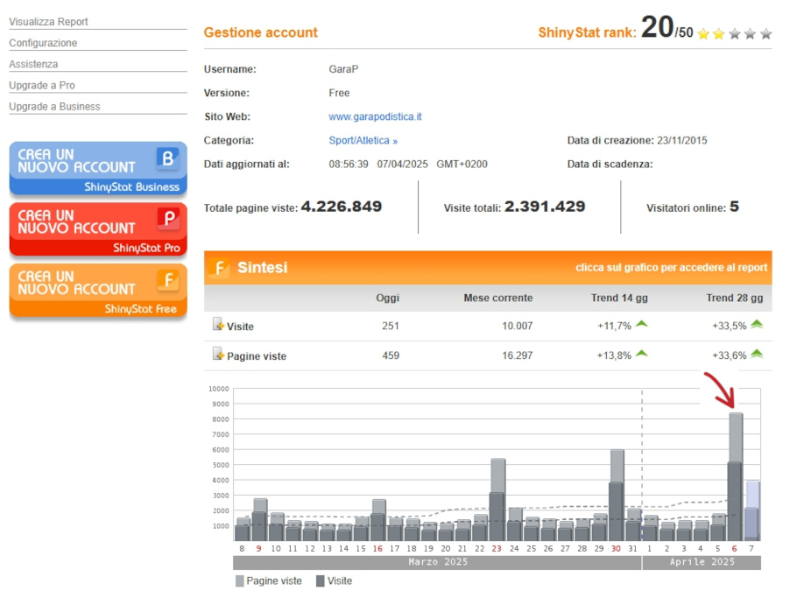Viewport: 804px width, 598px height.
Task: Click the Aprile 2025 timeline band
Action: [702, 562]
